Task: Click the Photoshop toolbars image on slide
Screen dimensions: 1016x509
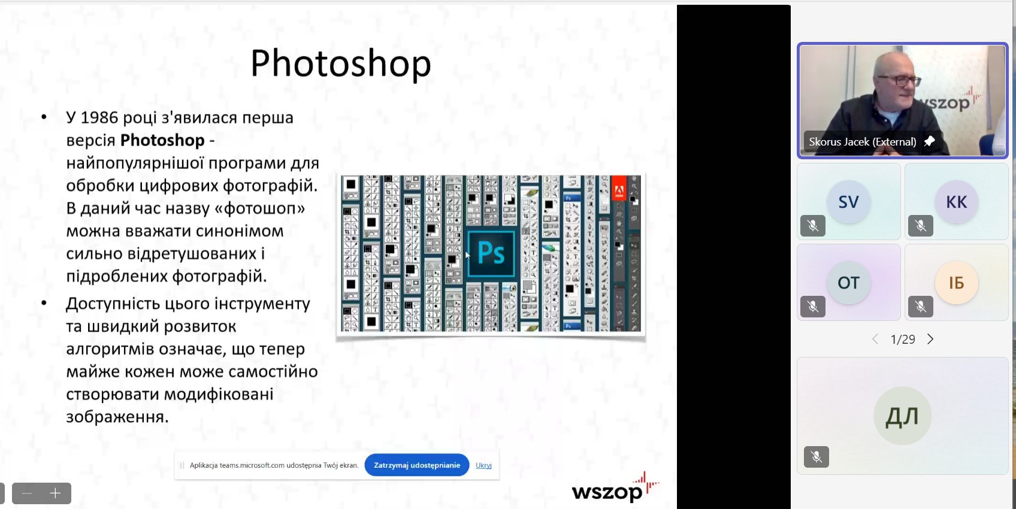Action: click(x=491, y=253)
